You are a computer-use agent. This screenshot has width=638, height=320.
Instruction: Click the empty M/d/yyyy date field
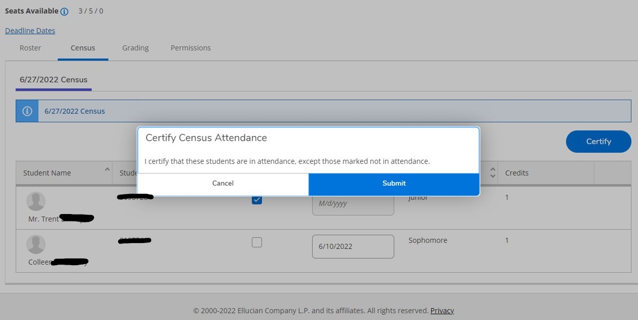pyautogui.click(x=353, y=203)
